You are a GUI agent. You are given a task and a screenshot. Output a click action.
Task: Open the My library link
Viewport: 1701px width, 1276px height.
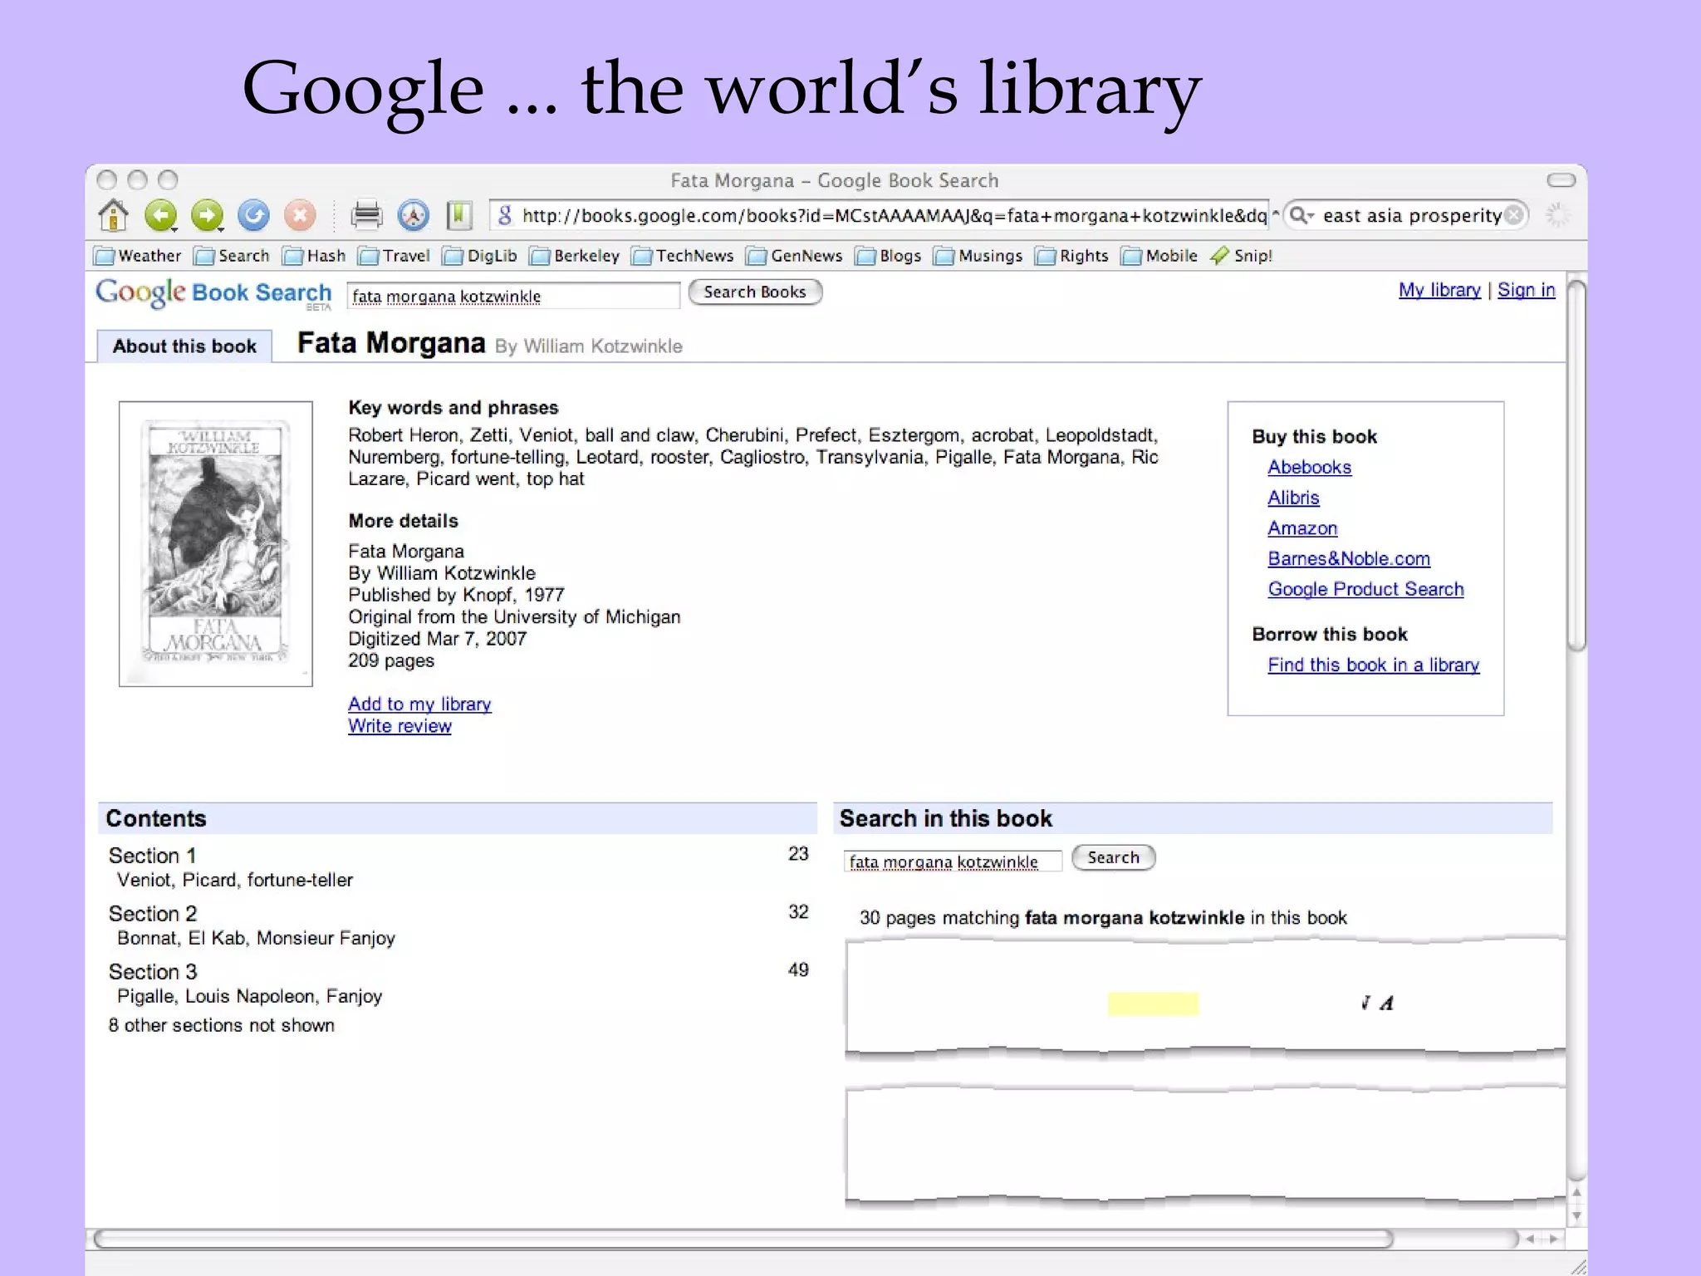click(x=1439, y=290)
